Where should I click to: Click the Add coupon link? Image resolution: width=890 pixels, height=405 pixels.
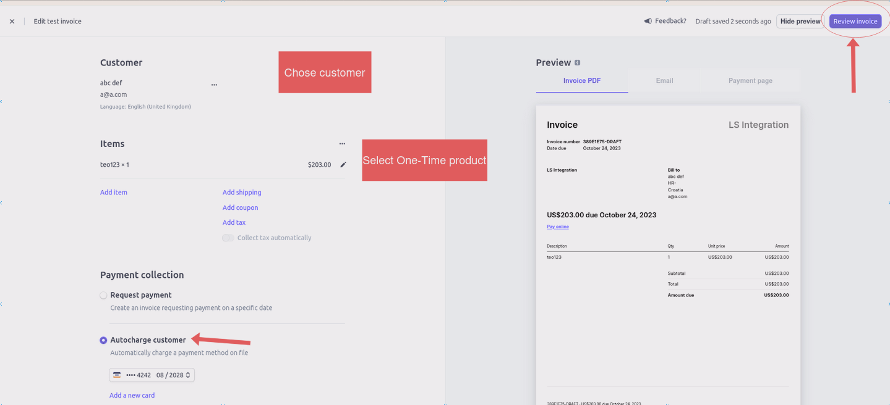[240, 208]
